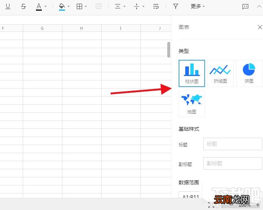Open the comments icon in the toolbar
Viewport: 263px width, 210px height.
pos(245,7)
